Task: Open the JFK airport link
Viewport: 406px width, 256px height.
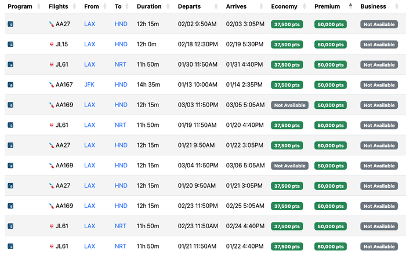Action: (89, 85)
